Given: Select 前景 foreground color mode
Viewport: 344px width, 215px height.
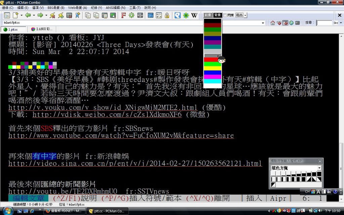Looking at the screenshot, I should (208, 15).
